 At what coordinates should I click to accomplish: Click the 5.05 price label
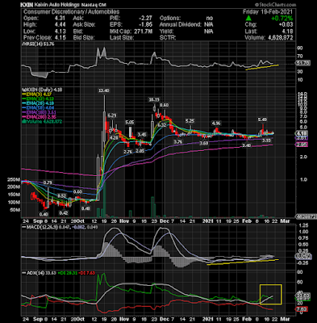coord(130,123)
